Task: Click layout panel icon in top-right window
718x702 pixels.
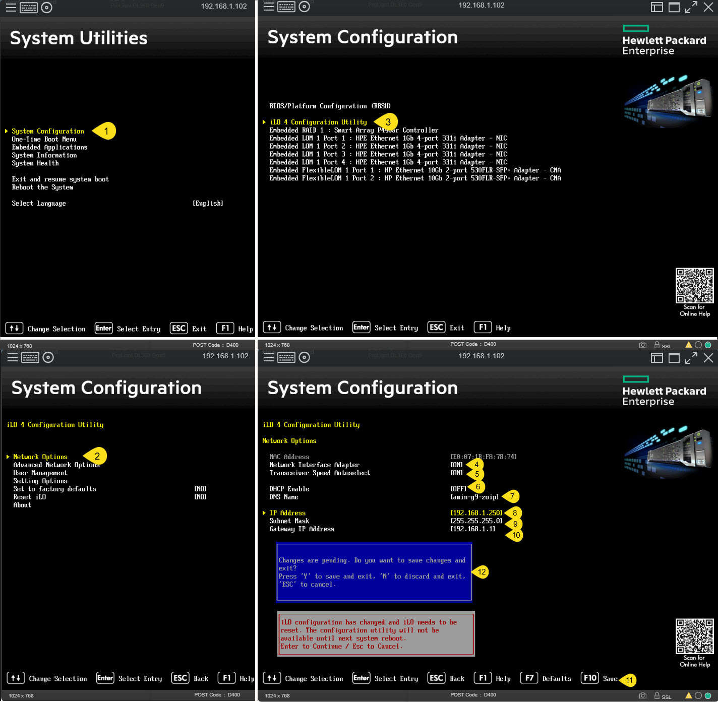Action: (x=657, y=7)
